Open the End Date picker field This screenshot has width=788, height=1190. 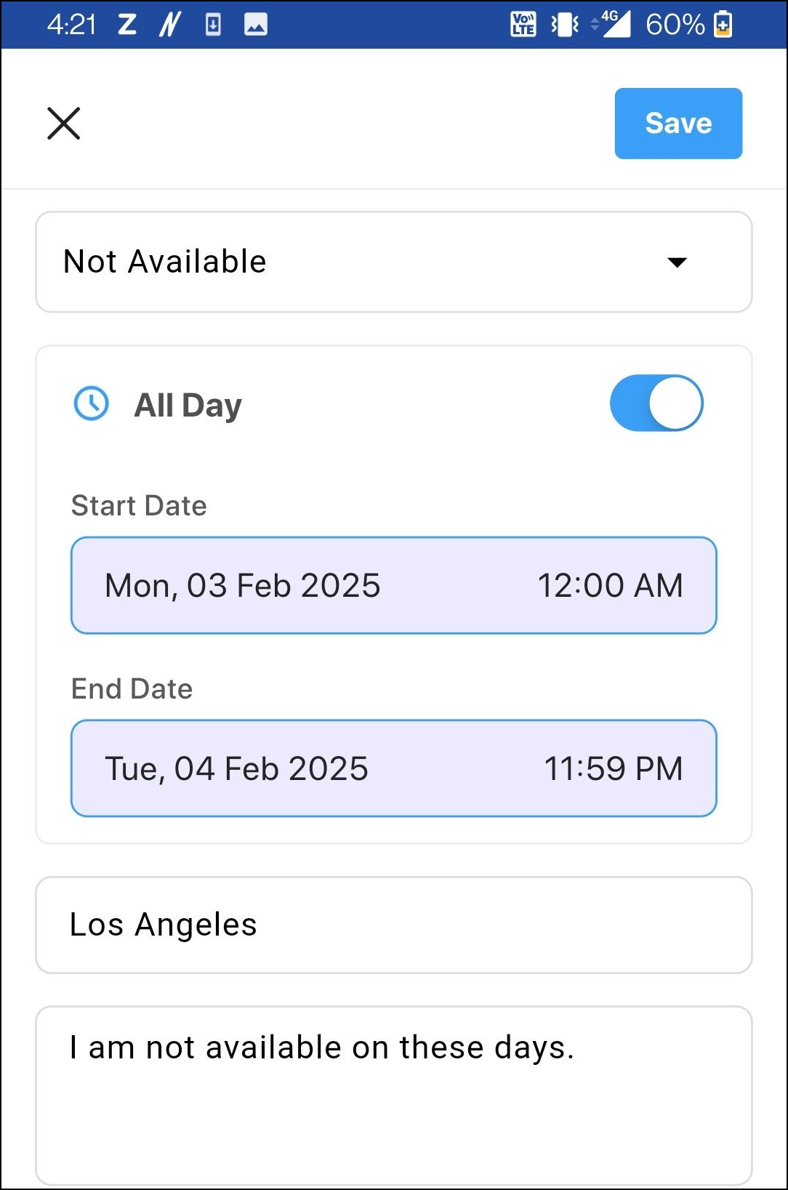pyautogui.click(x=237, y=769)
